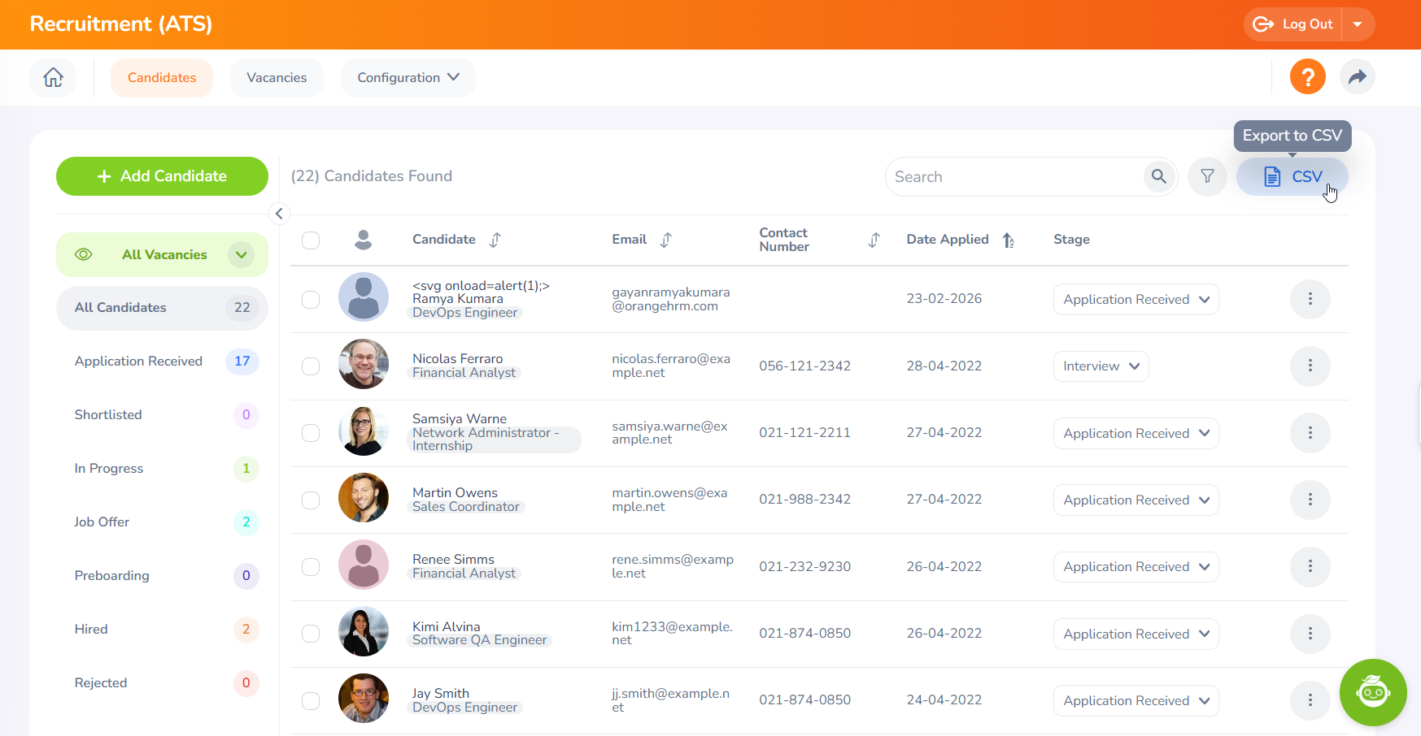Toggle the select-all candidates checkbox
Image resolution: width=1421 pixels, height=736 pixels.
click(311, 240)
